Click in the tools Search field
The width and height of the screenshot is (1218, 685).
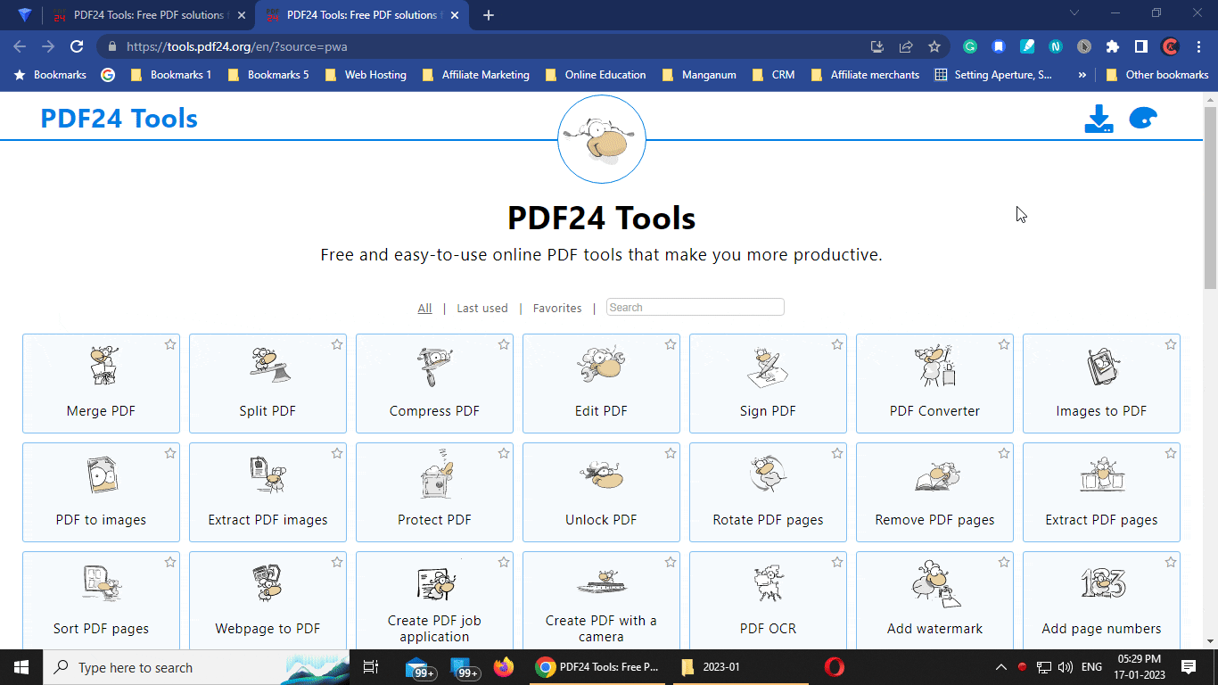695,307
